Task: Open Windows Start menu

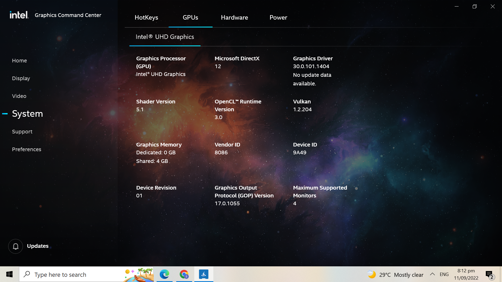Action: pyautogui.click(x=9, y=274)
